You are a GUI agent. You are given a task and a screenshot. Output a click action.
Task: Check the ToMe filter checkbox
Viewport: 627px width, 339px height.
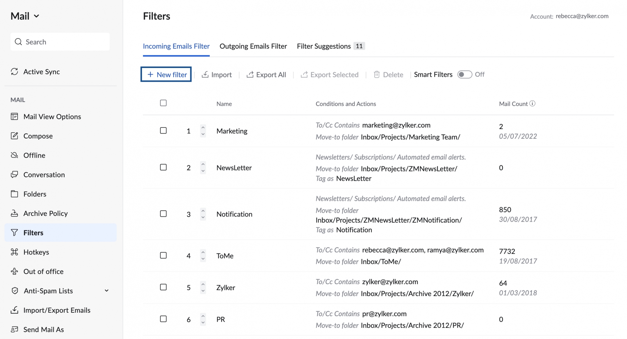pos(163,255)
